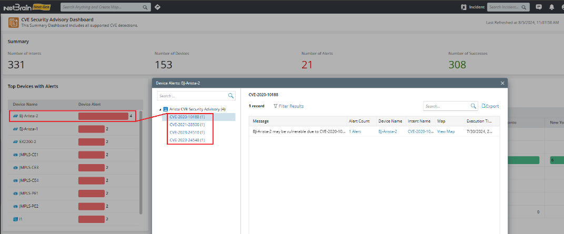Click the View Map link
Screen dimensions: 564x234
tap(446, 131)
